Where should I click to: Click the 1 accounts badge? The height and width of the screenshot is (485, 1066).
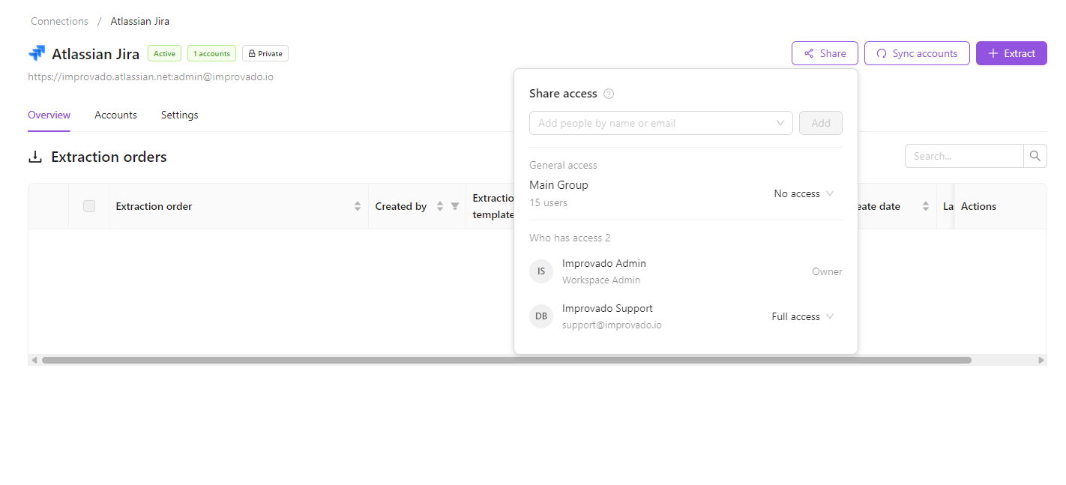(211, 53)
